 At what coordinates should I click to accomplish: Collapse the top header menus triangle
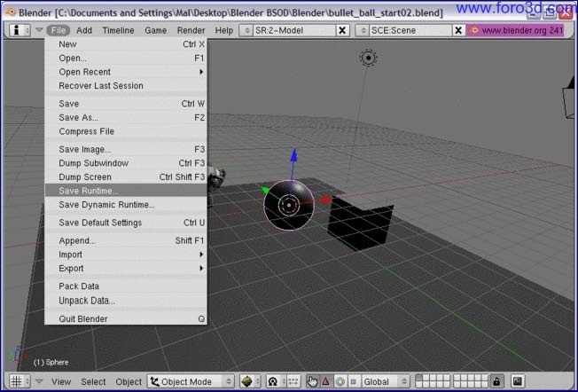tap(39, 30)
